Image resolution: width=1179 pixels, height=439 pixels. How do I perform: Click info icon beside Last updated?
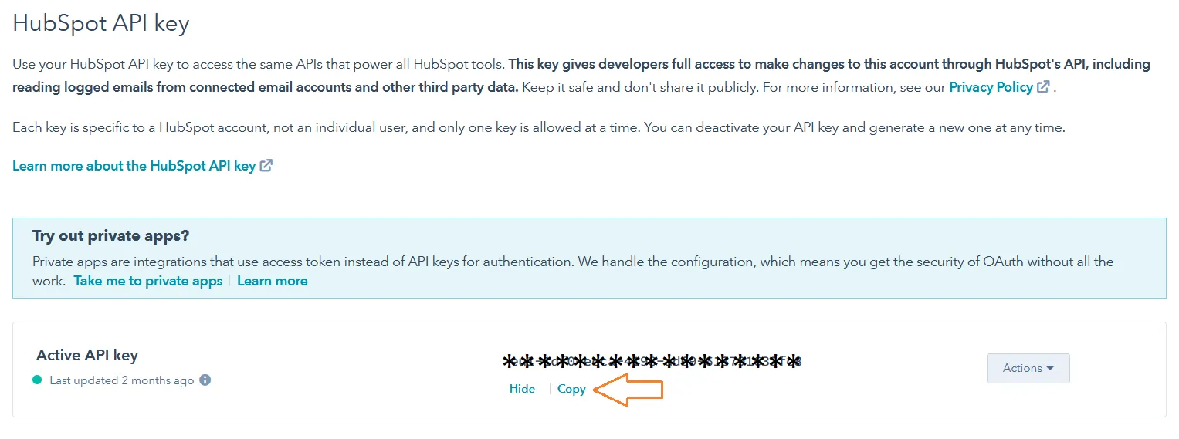pyautogui.click(x=205, y=380)
